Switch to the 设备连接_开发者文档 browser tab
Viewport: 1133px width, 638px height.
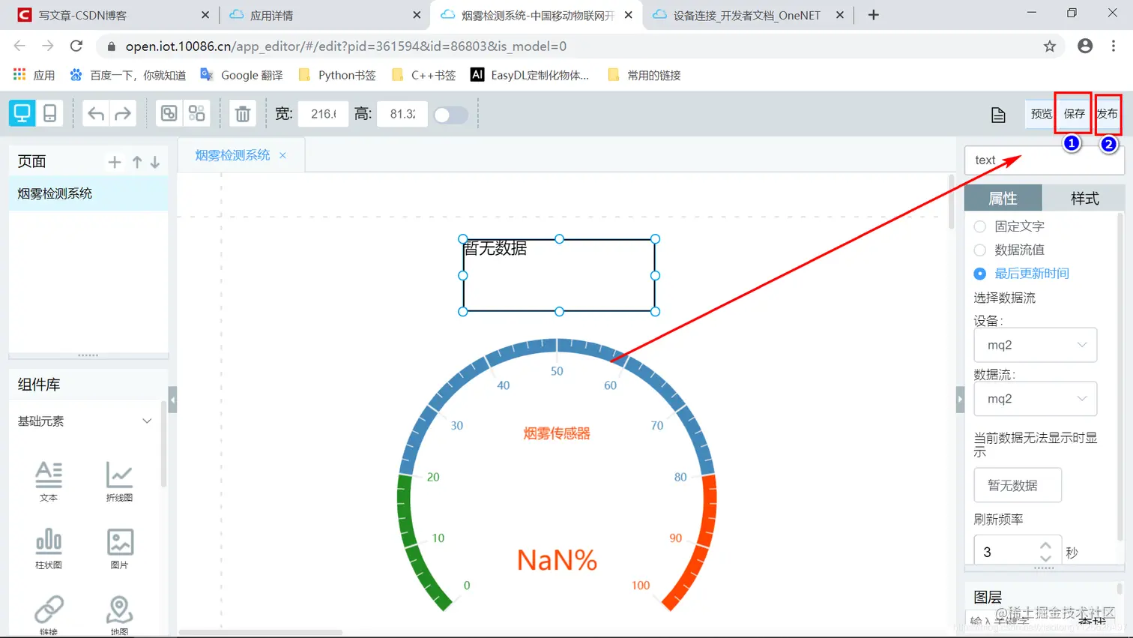746,15
